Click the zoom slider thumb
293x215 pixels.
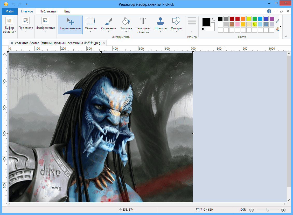tap(268, 210)
